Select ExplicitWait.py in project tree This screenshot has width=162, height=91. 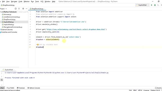point(9,22)
